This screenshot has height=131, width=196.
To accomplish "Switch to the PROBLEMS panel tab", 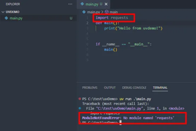I will click(x=90, y=88).
